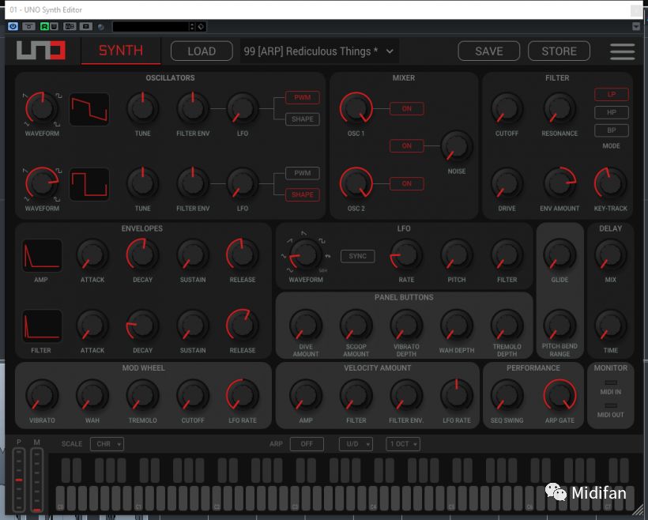Click the SEQ SWING knob
The height and width of the screenshot is (520, 648).
(x=507, y=396)
